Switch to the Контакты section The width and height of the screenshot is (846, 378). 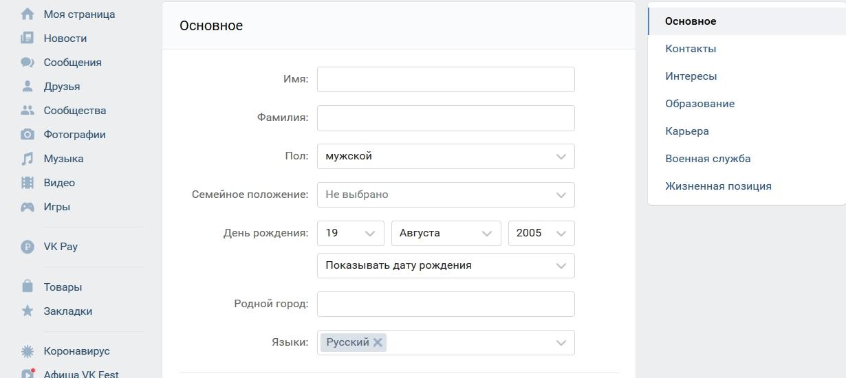pyautogui.click(x=691, y=49)
